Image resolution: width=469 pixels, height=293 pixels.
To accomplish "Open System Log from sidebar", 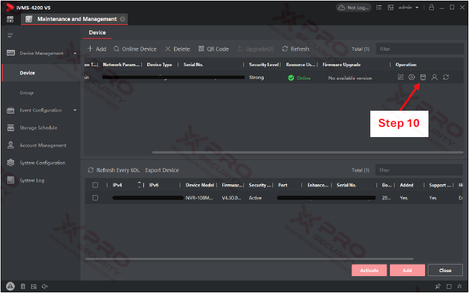I will click(x=32, y=180).
